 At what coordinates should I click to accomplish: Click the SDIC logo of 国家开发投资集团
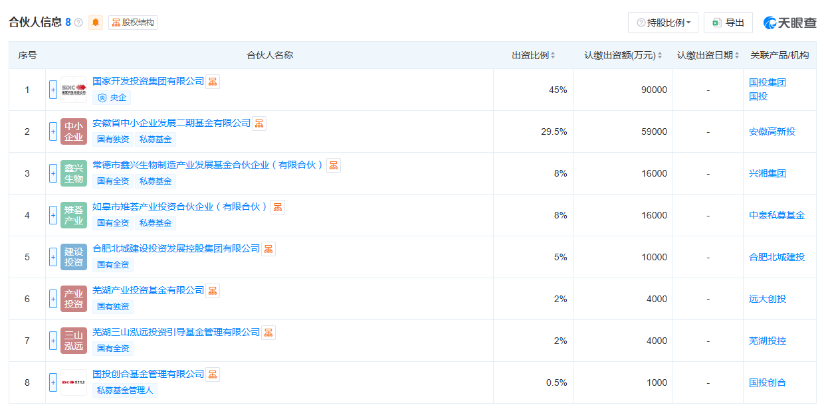pos(74,90)
